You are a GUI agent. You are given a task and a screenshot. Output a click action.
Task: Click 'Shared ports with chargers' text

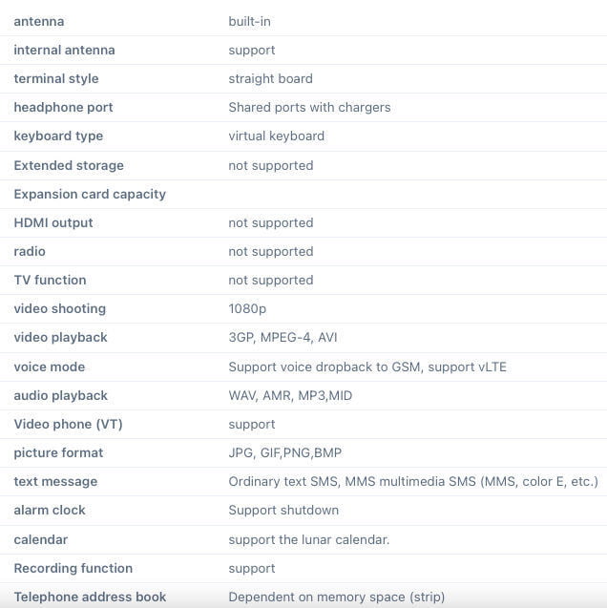[309, 107]
